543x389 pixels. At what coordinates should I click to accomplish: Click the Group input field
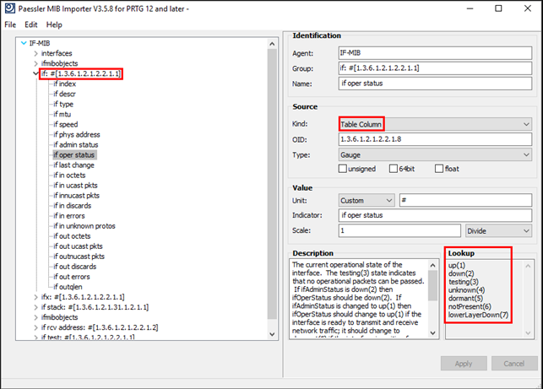pos(435,68)
